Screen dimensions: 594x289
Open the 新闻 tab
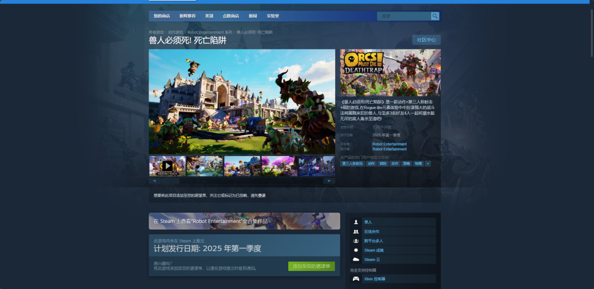click(253, 16)
